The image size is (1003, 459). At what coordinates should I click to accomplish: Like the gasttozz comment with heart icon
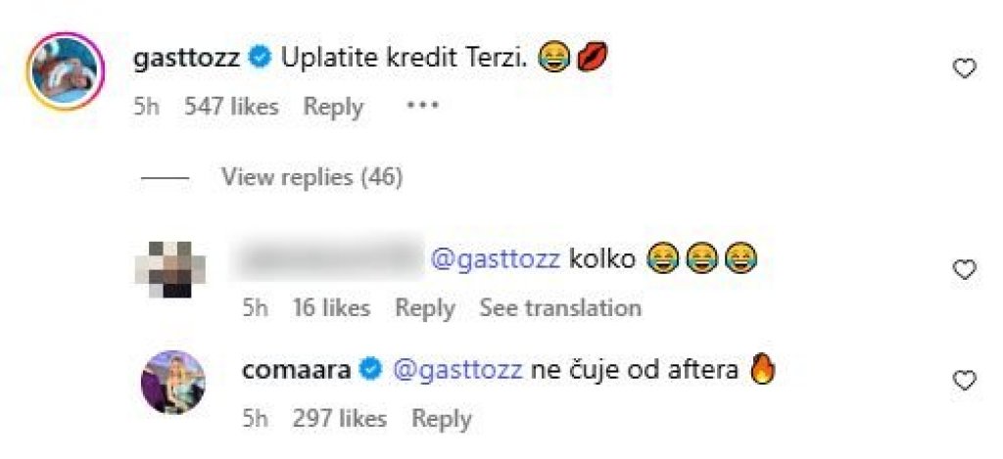(965, 69)
